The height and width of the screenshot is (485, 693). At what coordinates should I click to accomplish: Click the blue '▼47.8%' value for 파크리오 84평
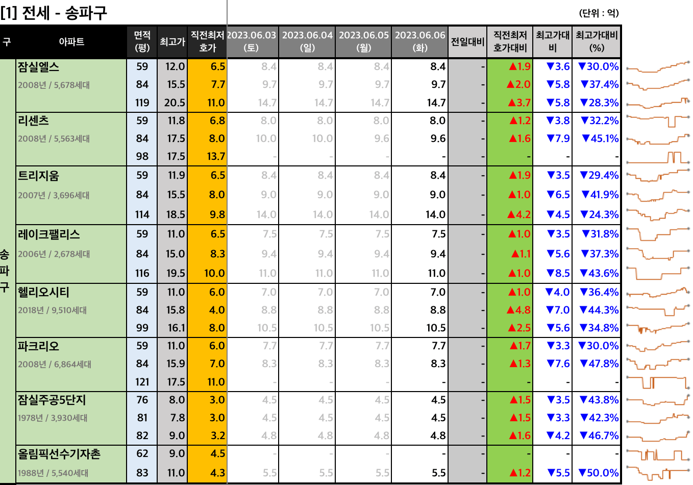pos(599,363)
